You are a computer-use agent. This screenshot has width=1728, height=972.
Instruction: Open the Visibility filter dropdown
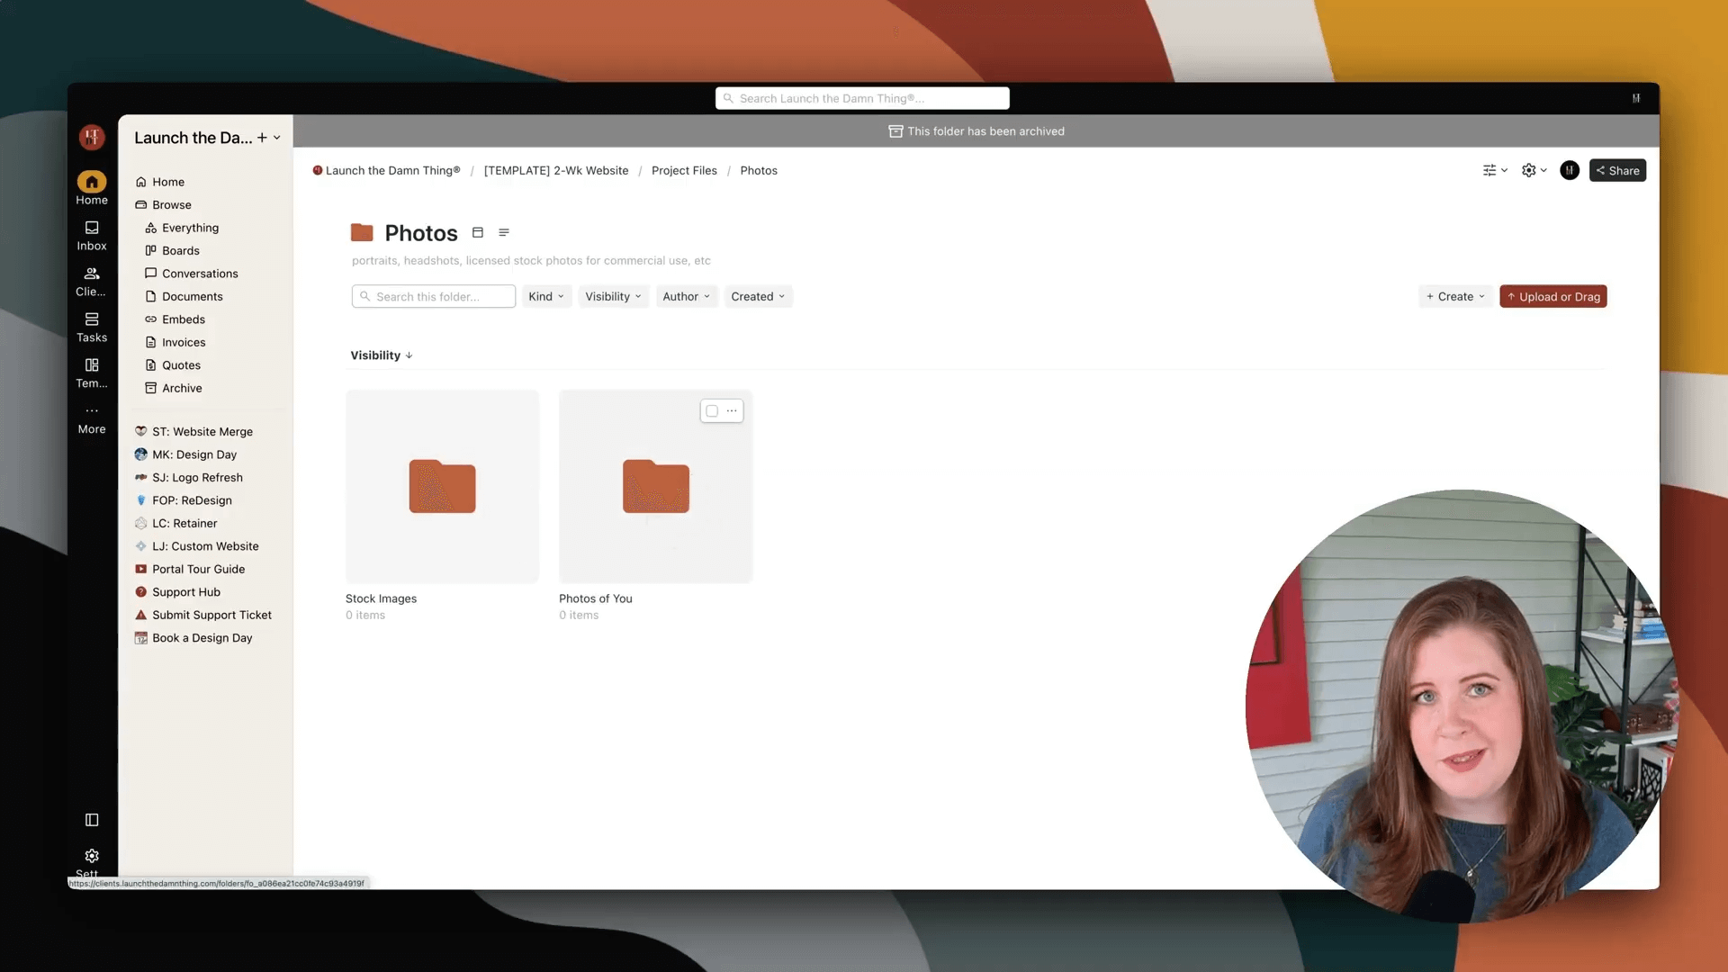tap(613, 297)
